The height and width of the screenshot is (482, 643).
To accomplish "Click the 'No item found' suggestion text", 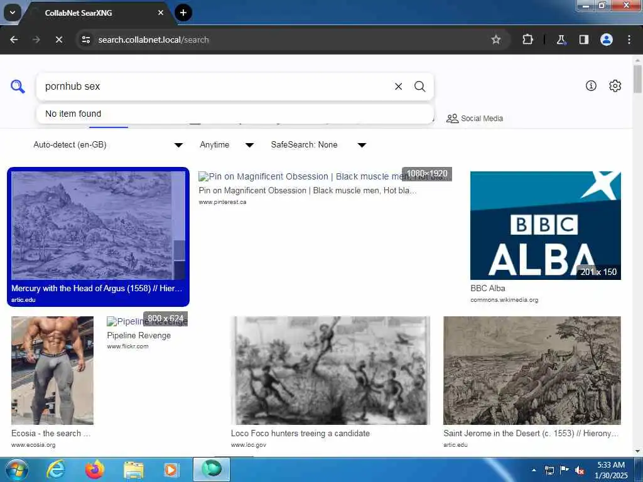I will pyautogui.click(x=73, y=114).
